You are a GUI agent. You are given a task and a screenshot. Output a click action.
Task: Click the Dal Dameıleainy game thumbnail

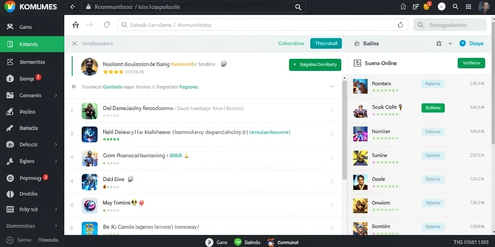point(89,110)
